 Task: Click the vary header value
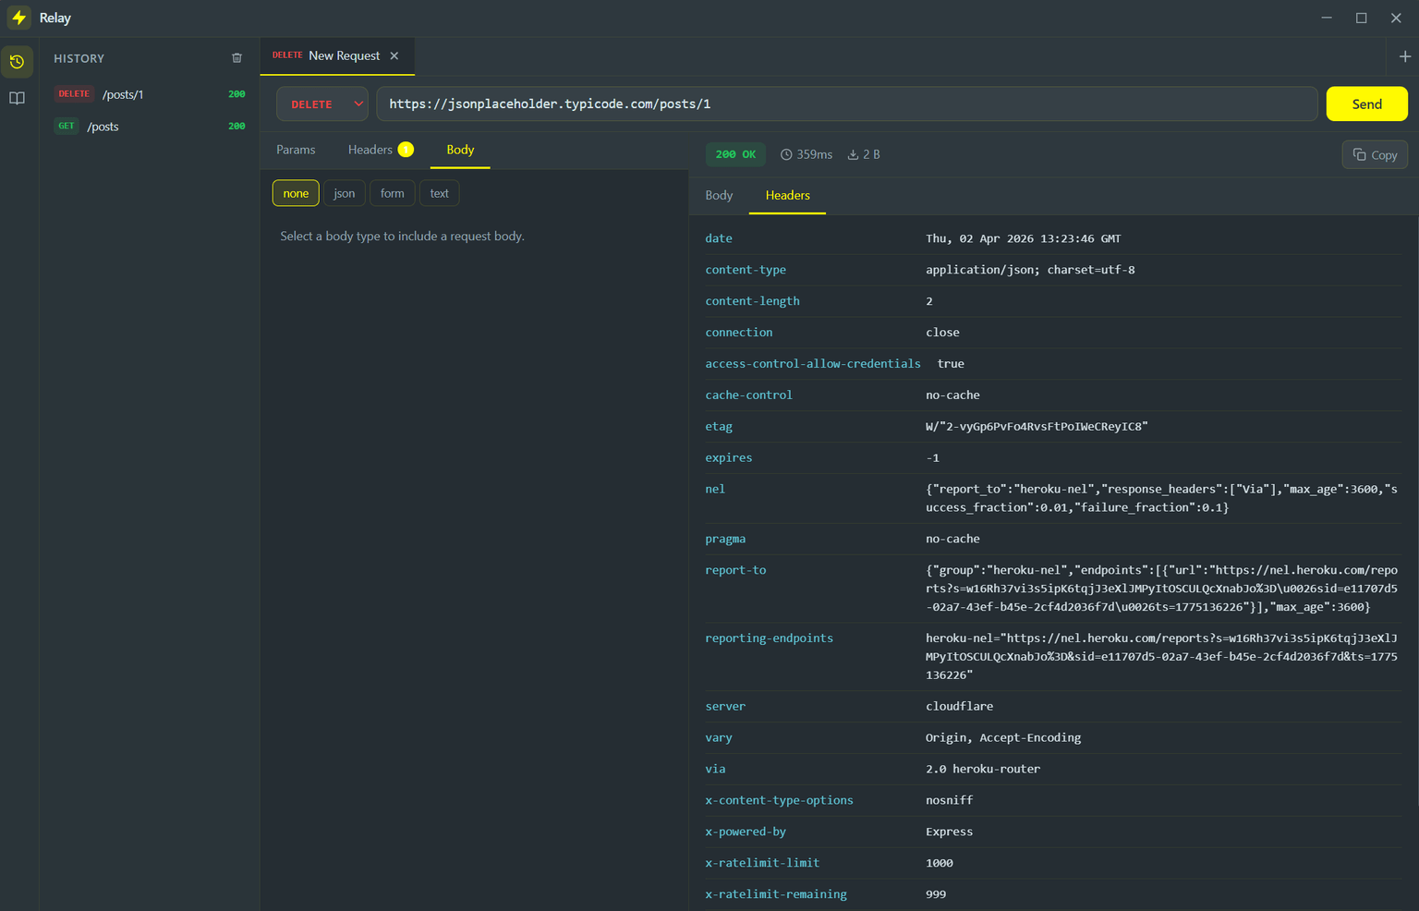click(1003, 738)
